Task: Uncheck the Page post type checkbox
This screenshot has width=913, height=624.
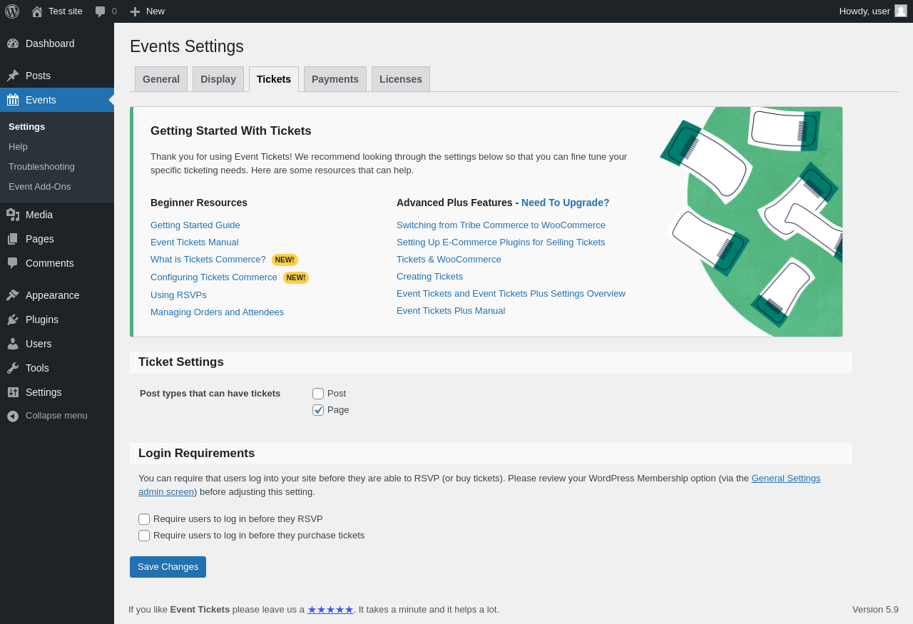Action: (x=318, y=410)
